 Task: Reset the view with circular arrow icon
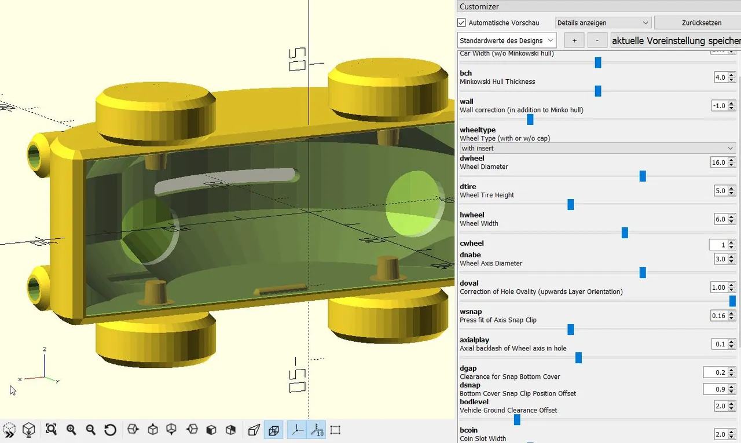tap(111, 430)
